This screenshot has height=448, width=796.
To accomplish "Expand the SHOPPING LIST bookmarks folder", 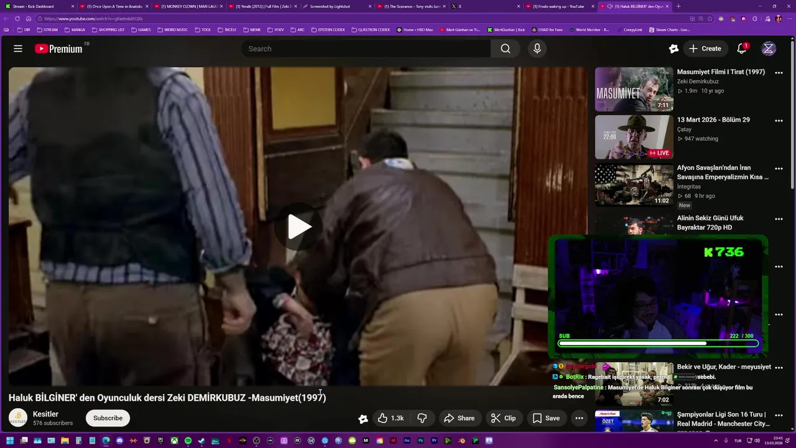I will 108,29.
